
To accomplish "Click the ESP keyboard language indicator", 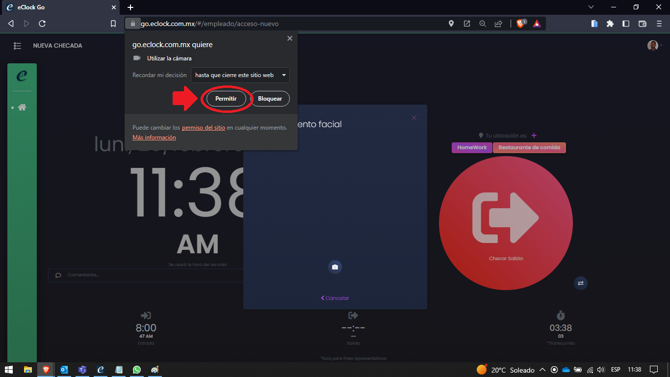I will 616,370.
